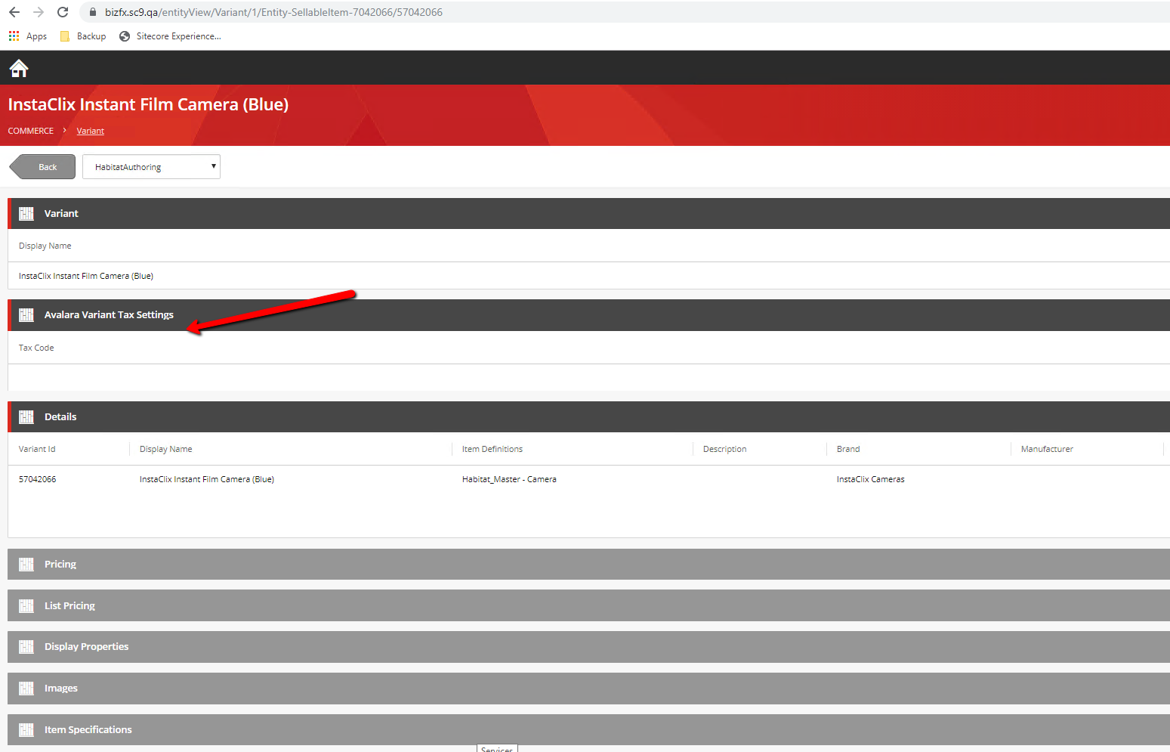1170x752 pixels.
Task: Go forward with the browser forward arrow
Action: pyautogui.click(x=39, y=12)
